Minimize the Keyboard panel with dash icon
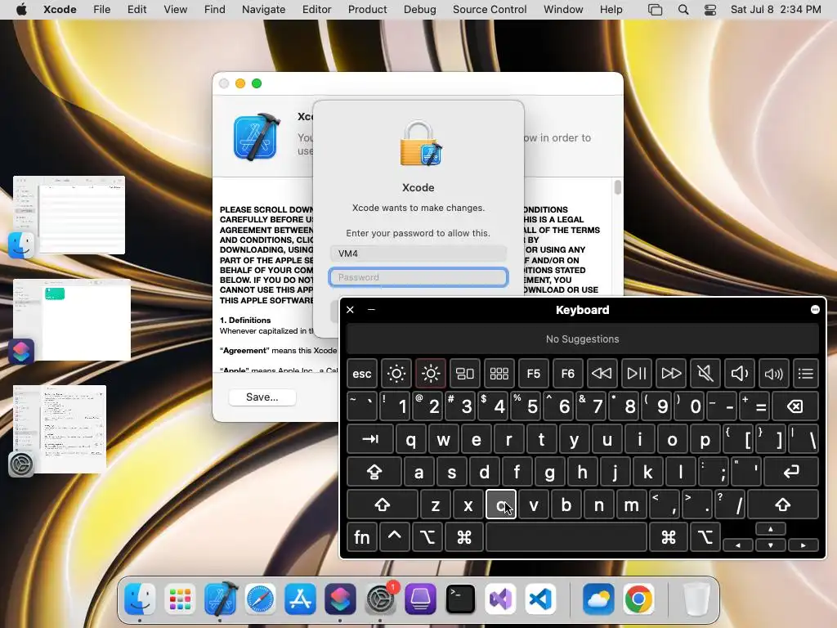 372,310
